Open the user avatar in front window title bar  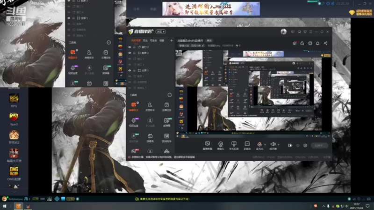point(283,31)
